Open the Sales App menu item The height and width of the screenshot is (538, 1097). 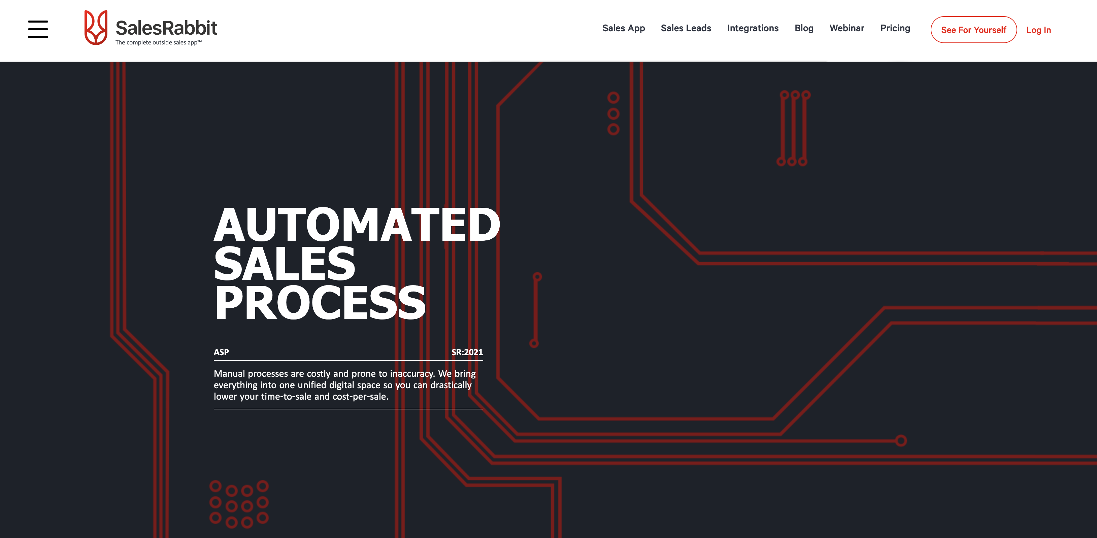pyautogui.click(x=624, y=28)
